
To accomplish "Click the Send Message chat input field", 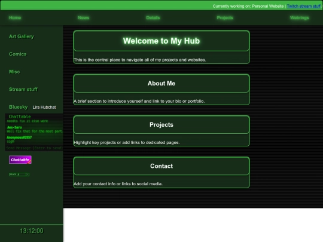I will tap(34, 148).
